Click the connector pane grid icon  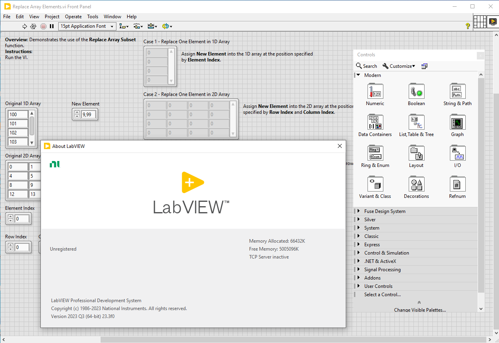[480, 21]
